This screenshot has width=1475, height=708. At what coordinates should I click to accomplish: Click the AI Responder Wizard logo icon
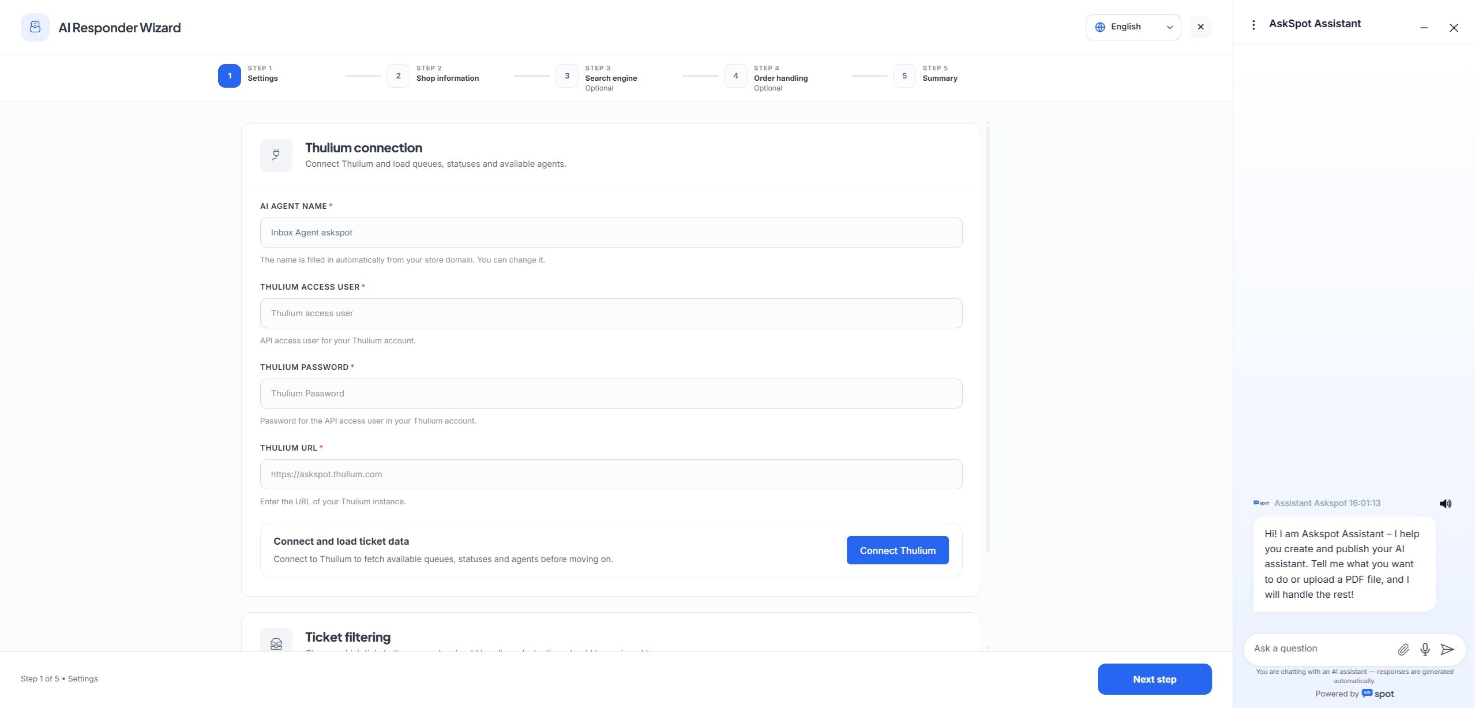click(35, 27)
